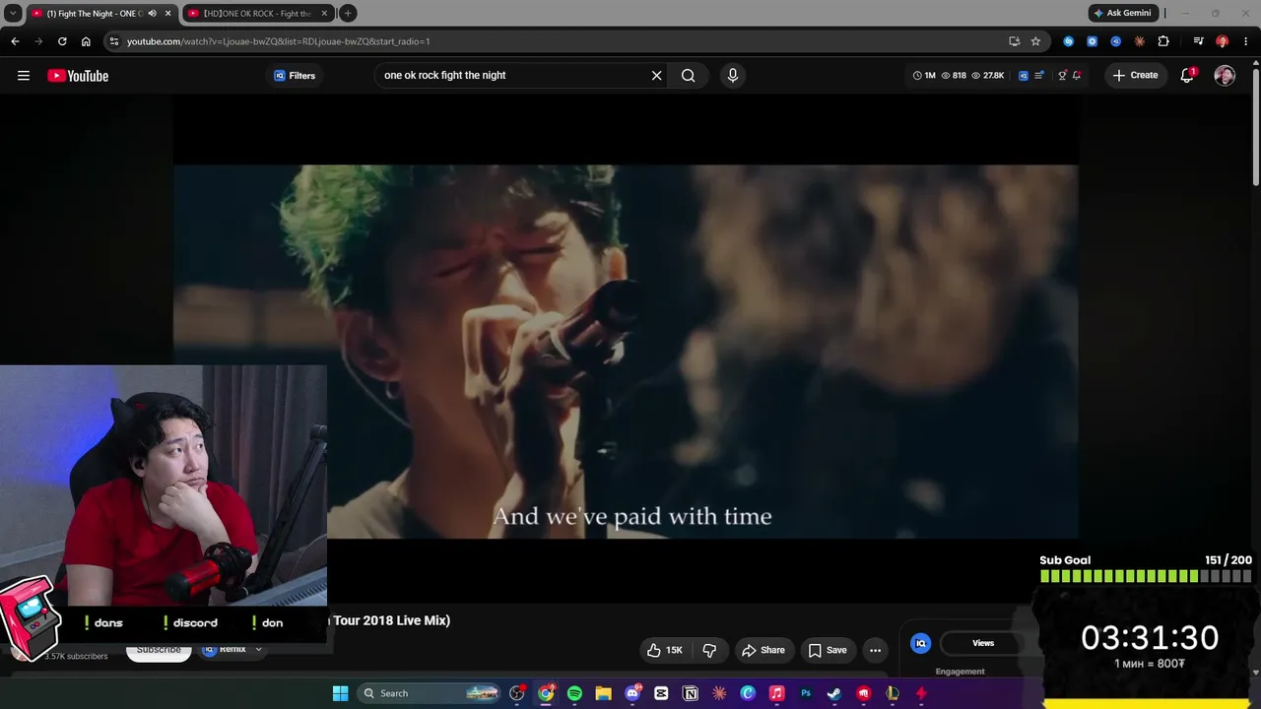
Task: Close the Fight The Night tab
Action: click(x=167, y=14)
